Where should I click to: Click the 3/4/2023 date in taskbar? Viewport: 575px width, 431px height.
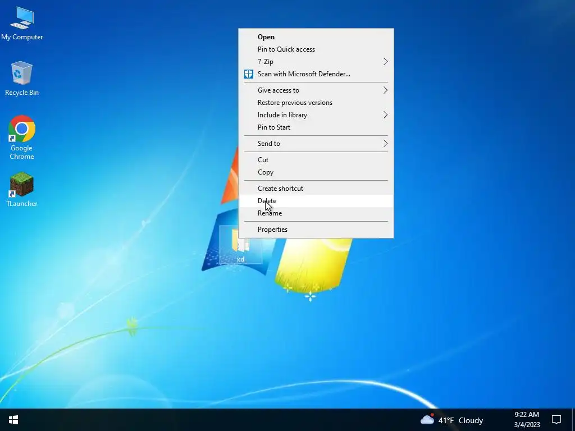[527, 425]
